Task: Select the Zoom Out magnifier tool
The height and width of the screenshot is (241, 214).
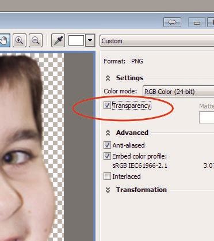Action: [36, 40]
